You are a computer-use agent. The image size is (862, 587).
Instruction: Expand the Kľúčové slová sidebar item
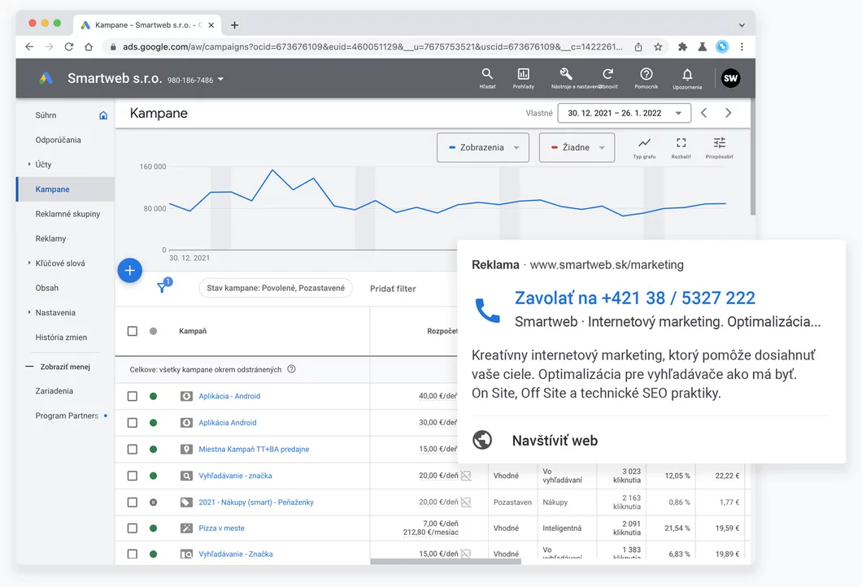point(29,263)
